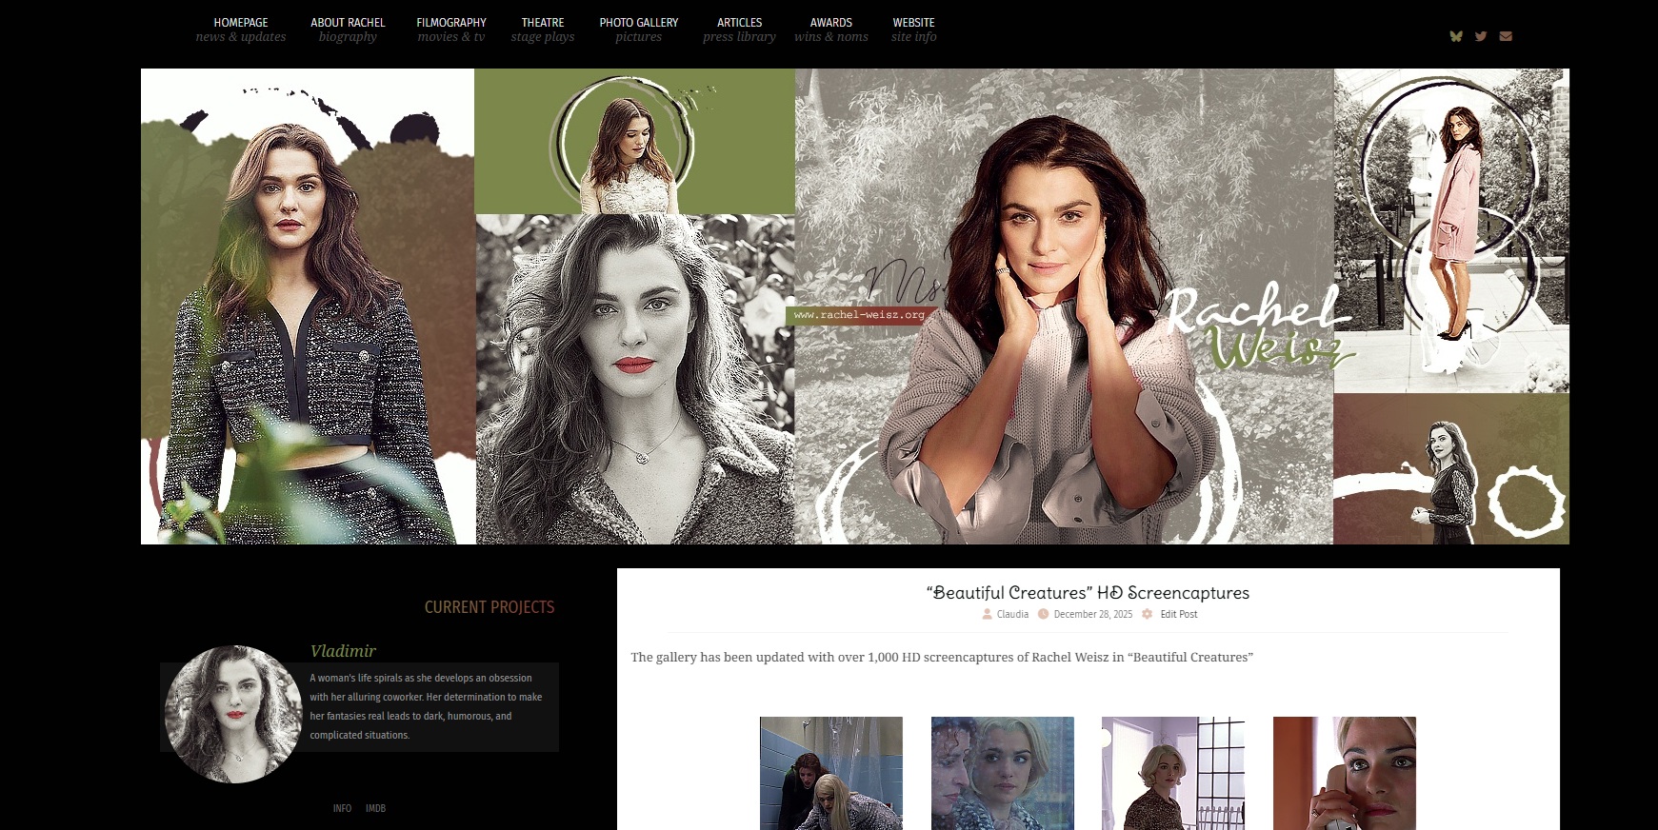Image resolution: width=1658 pixels, height=830 pixels.
Task: Click the Website site info menu
Action: pos(913,30)
